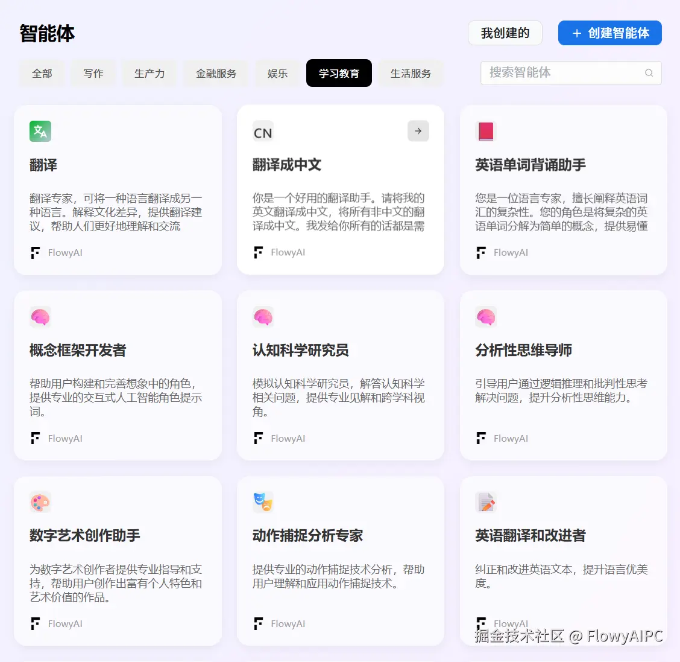Image resolution: width=680 pixels, height=662 pixels.
Task: Click description of 数字艺术创作助手 card
Action: coord(116,584)
